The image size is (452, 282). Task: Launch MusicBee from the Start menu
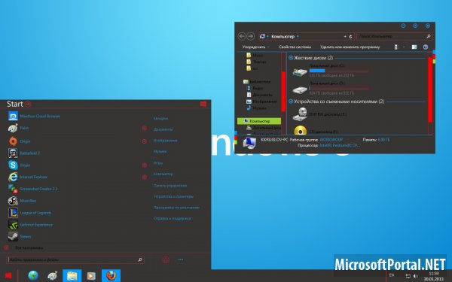pyautogui.click(x=22, y=201)
